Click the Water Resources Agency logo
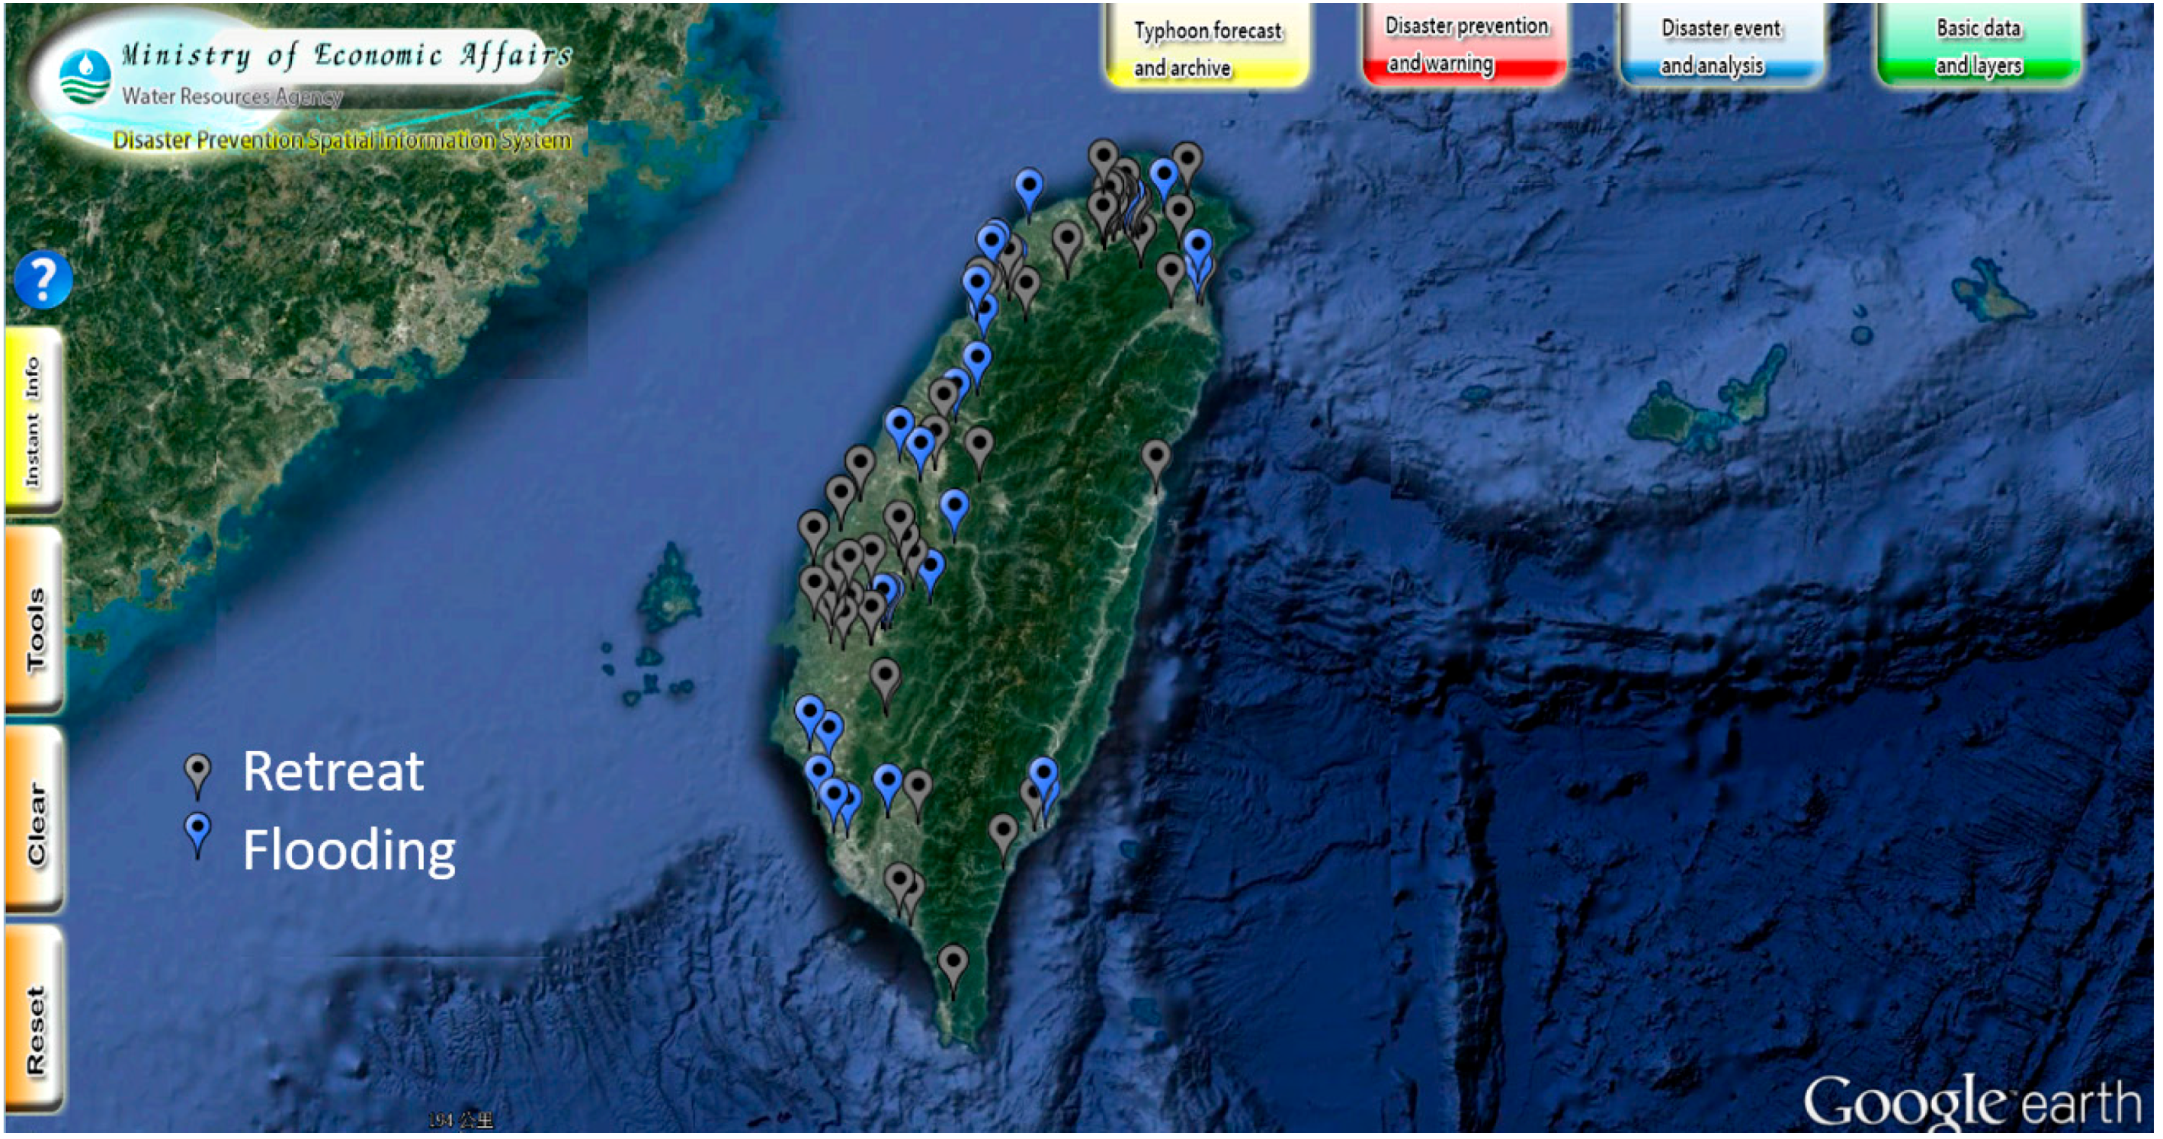 (x=85, y=77)
